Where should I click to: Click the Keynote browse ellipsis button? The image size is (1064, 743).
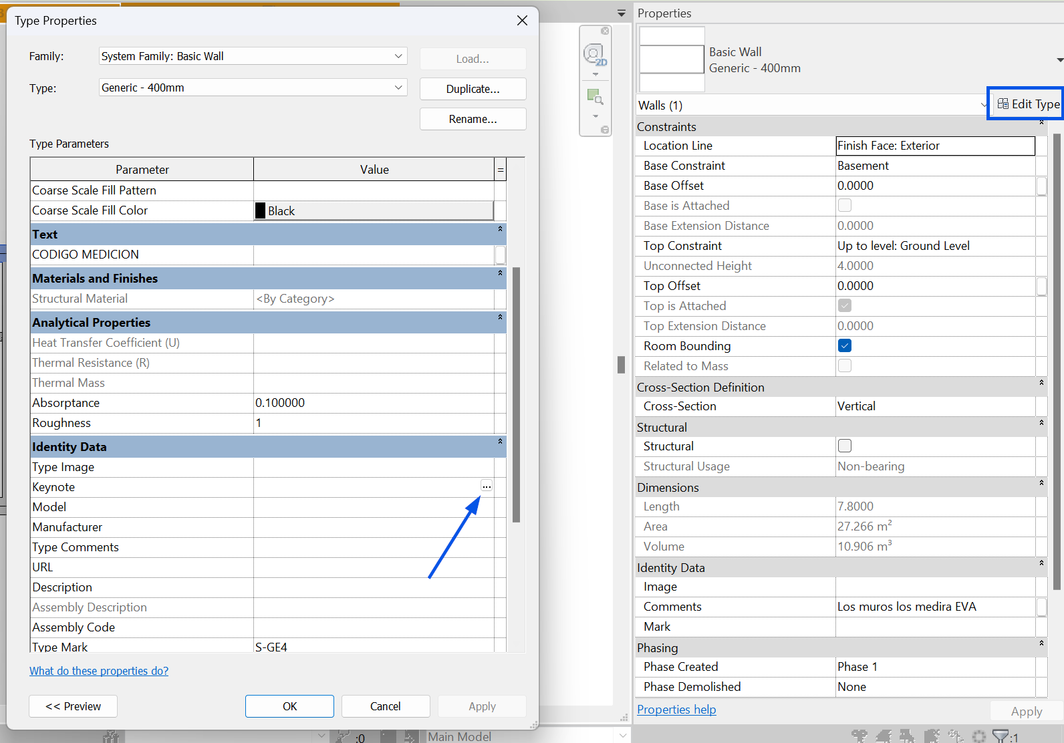point(487,486)
